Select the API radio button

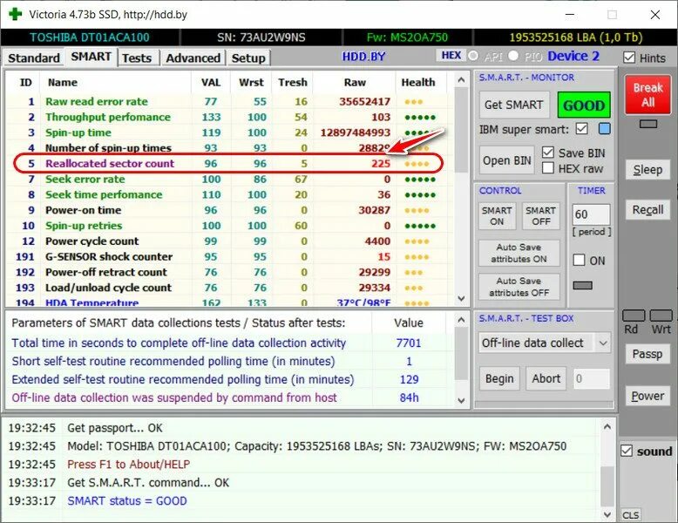point(473,56)
